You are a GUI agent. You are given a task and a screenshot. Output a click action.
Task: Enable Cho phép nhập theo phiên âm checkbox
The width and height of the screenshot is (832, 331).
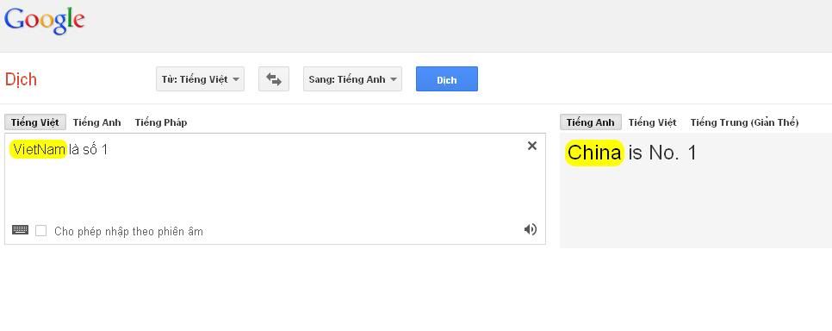tap(40, 231)
